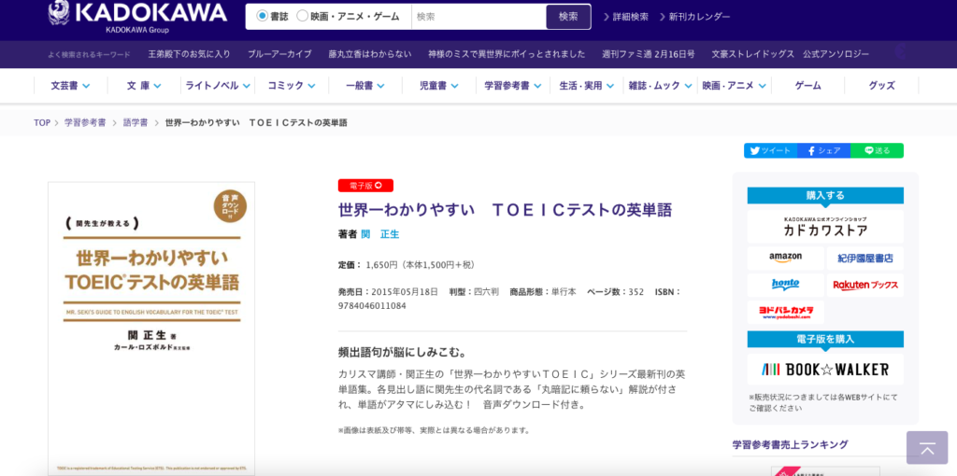
Task: Click the 検索 search button
Action: pyautogui.click(x=568, y=17)
